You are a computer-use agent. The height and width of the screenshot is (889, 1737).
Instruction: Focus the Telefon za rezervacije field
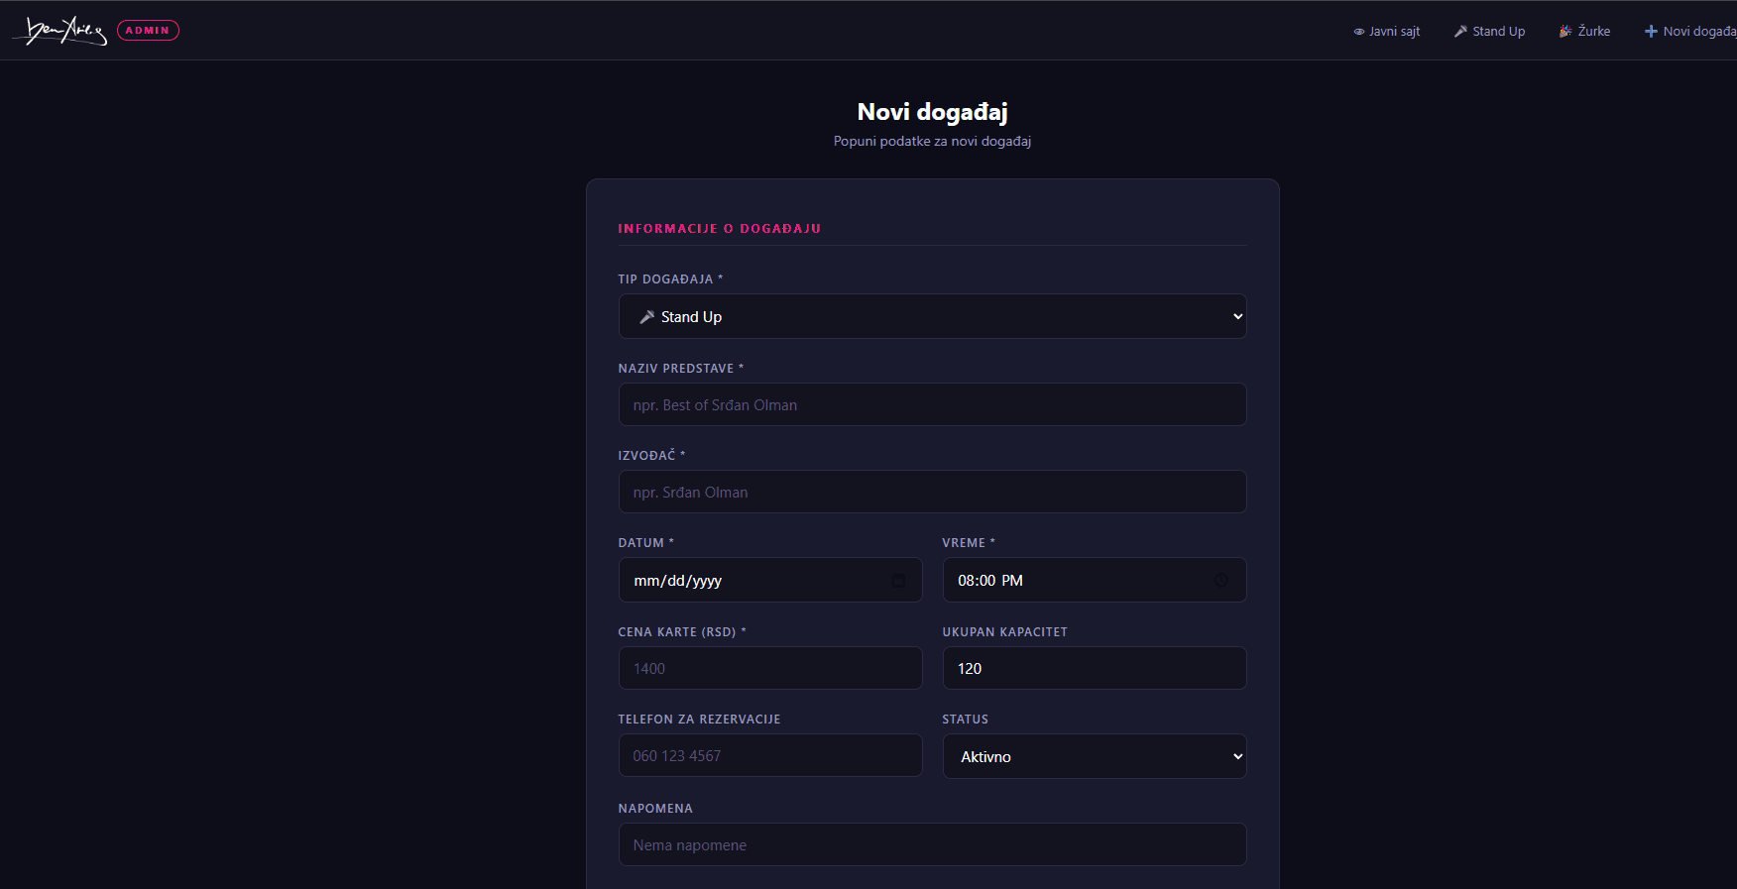(770, 755)
